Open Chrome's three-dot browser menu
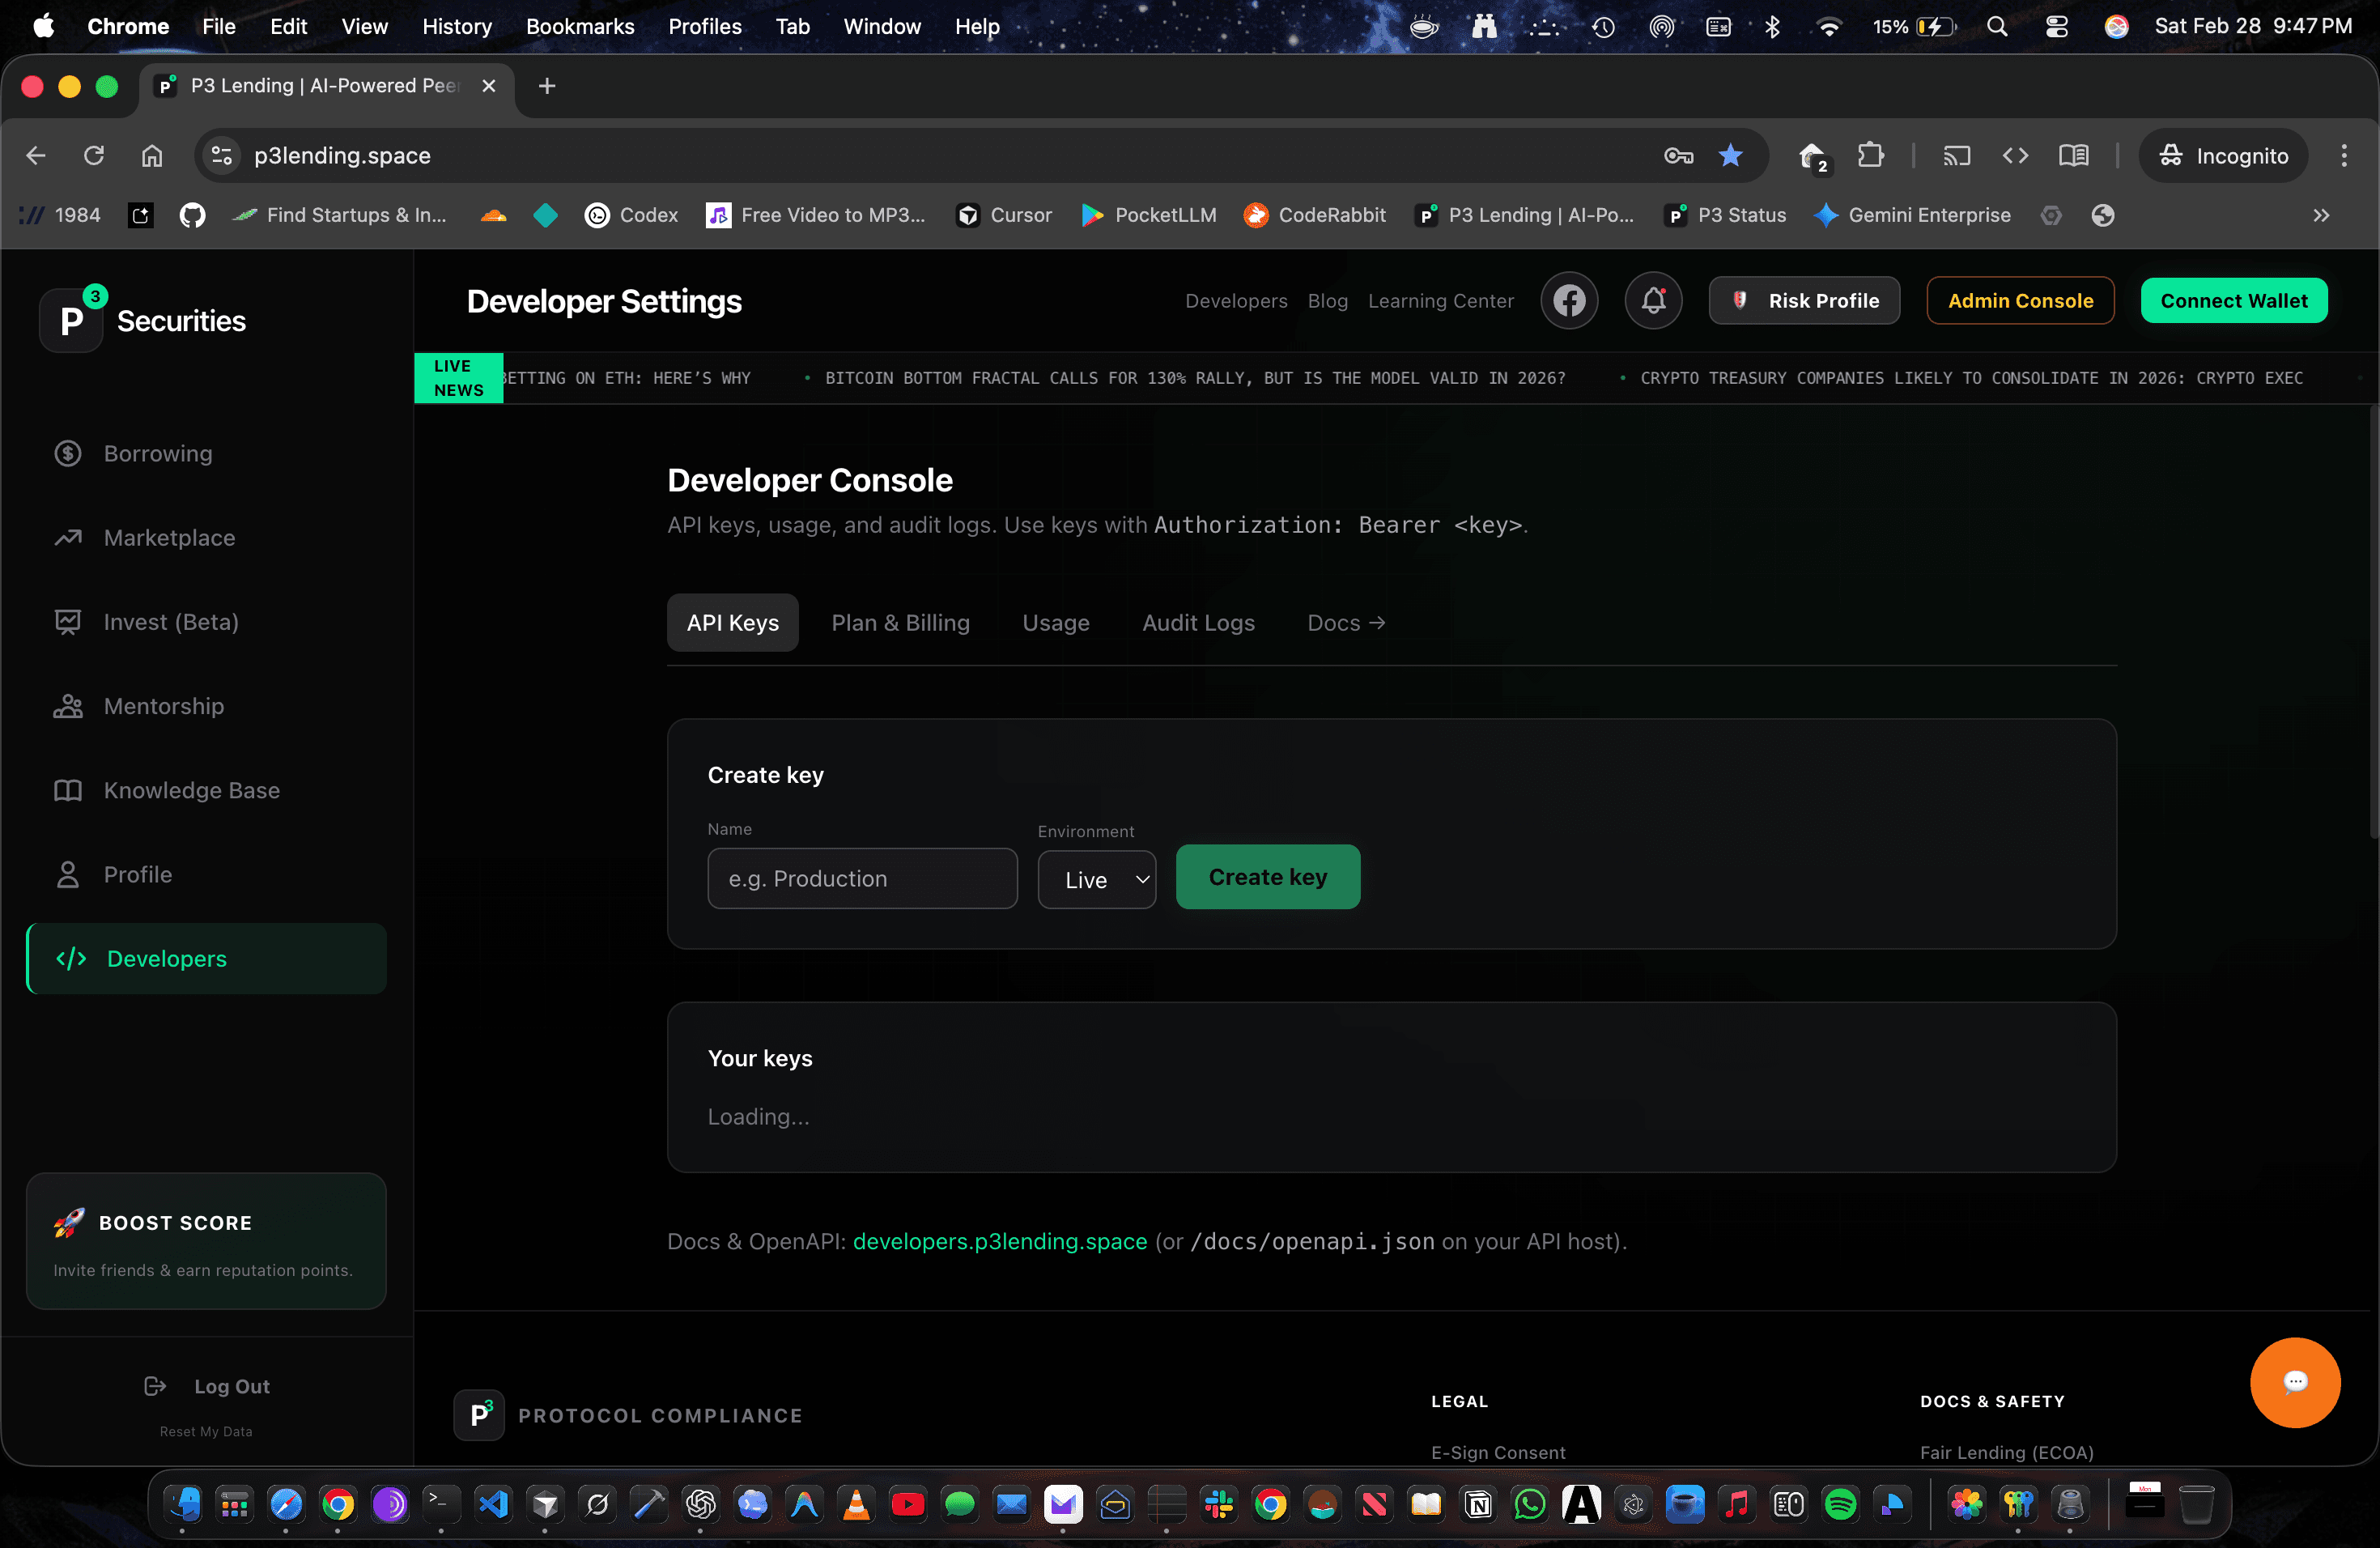2380x1548 pixels. pos(2345,155)
